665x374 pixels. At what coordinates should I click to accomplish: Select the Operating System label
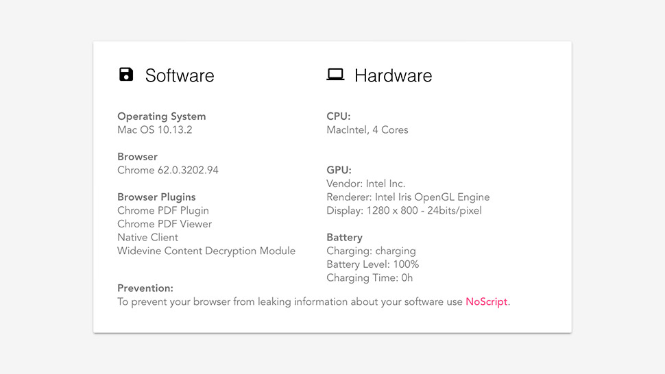click(162, 116)
